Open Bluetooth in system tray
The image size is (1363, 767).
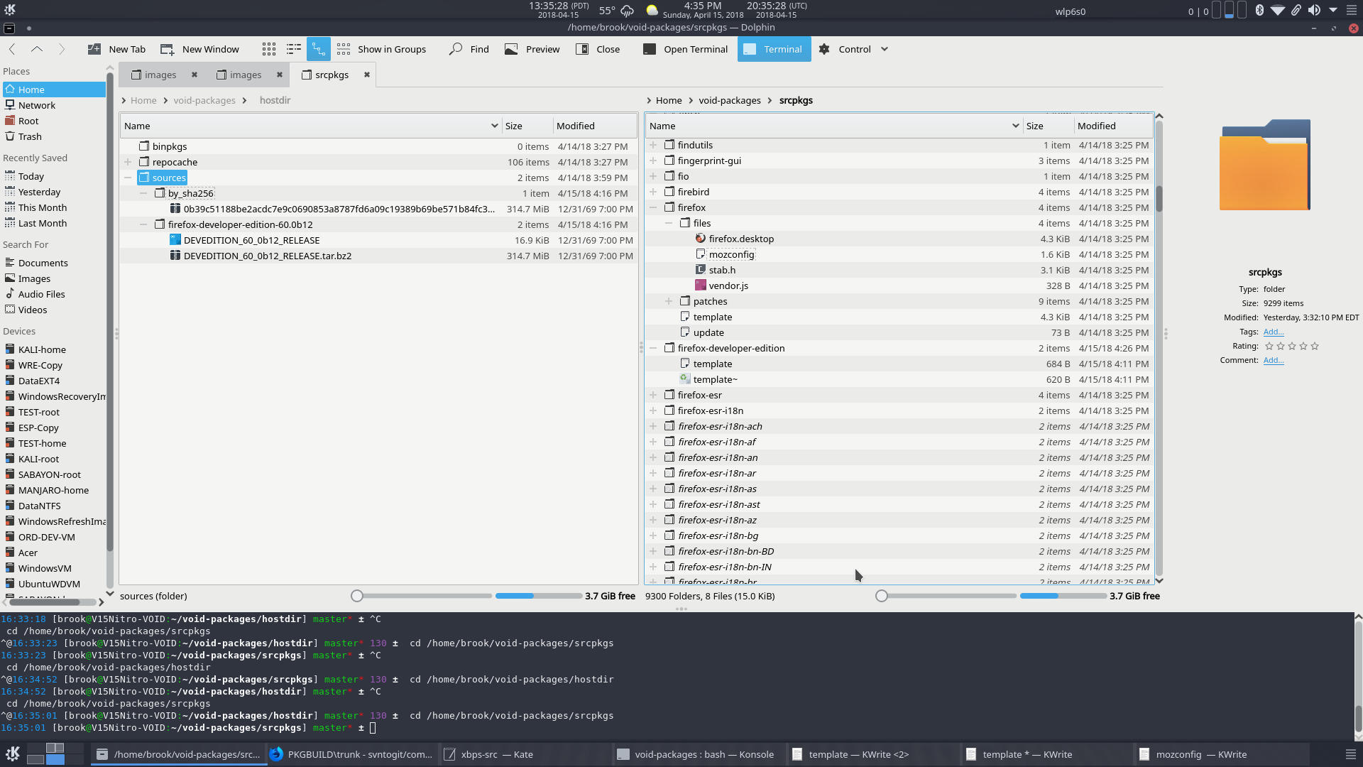pos(1259,10)
